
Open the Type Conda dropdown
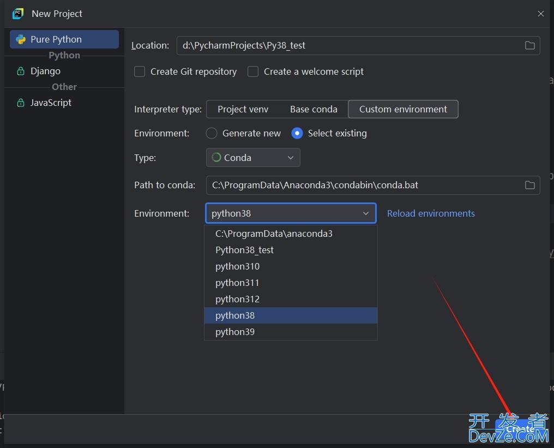point(253,158)
